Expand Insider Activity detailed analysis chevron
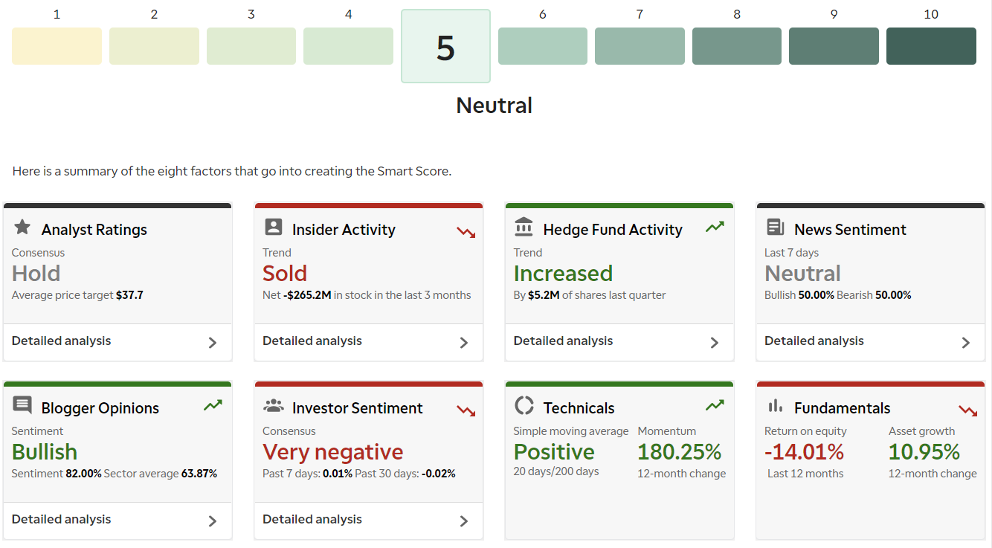This screenshot has width=992, height=548. (x=464, y=343)
